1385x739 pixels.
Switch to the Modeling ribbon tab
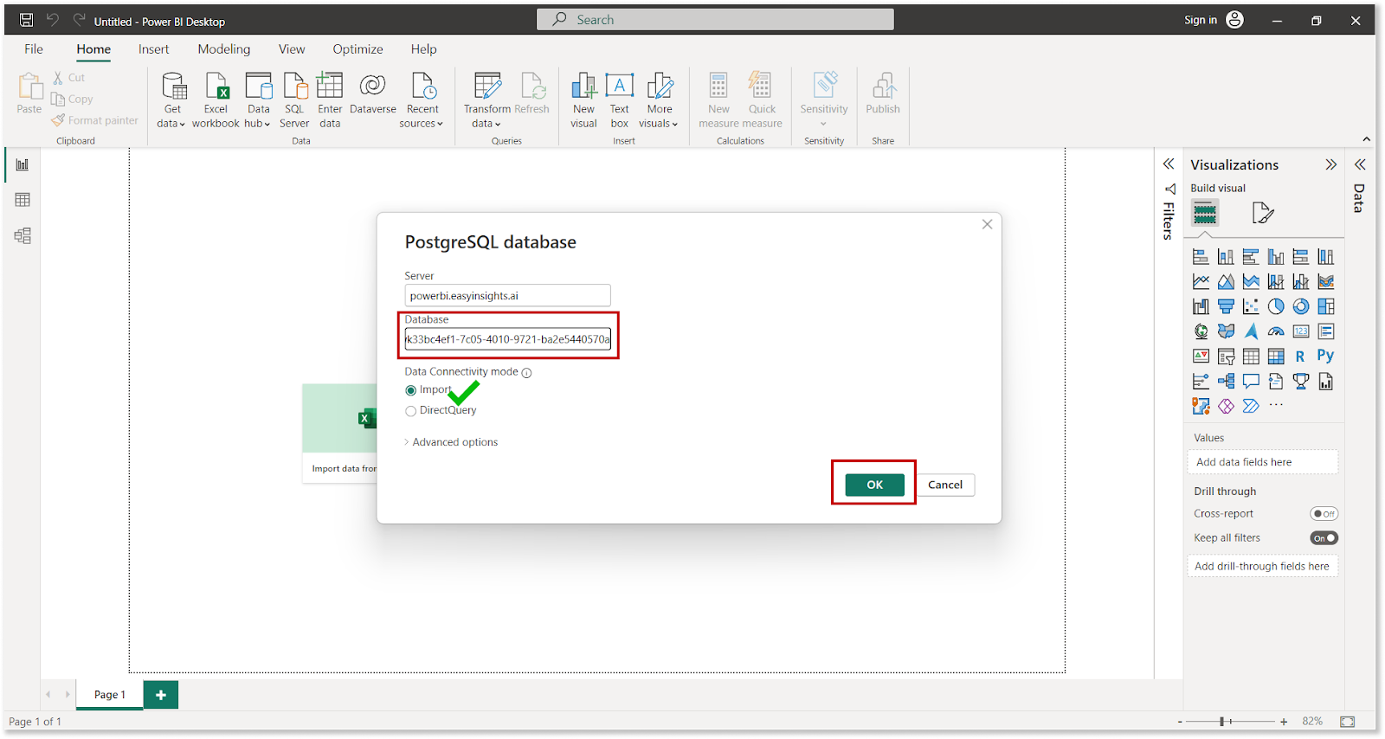(x=224, y=49)
